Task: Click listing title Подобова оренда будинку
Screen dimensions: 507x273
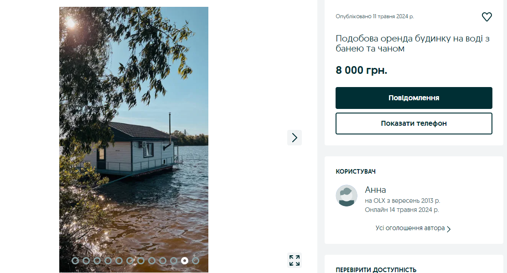Action: pyautogui.click(x=412, y=43)
